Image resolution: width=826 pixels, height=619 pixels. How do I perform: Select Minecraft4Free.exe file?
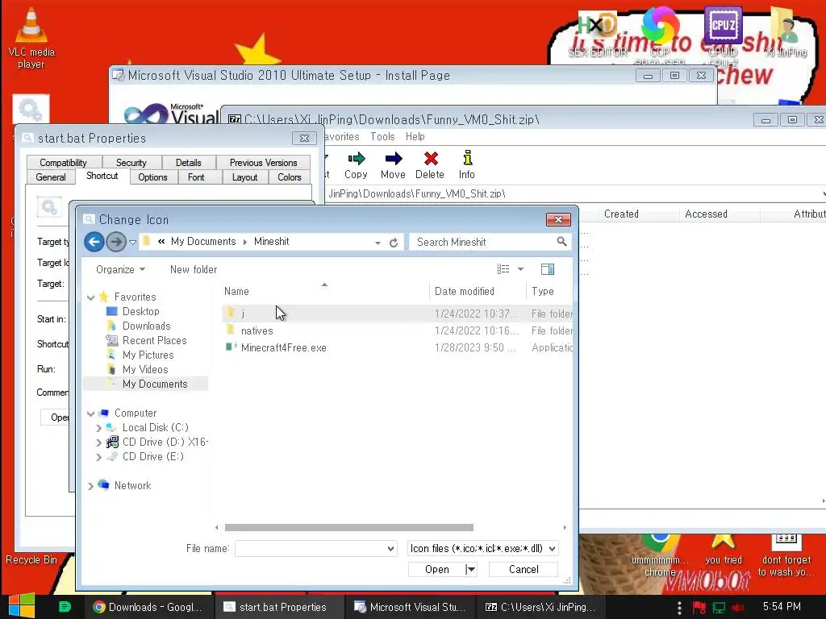pyautogui.click(x=397, y=347)
